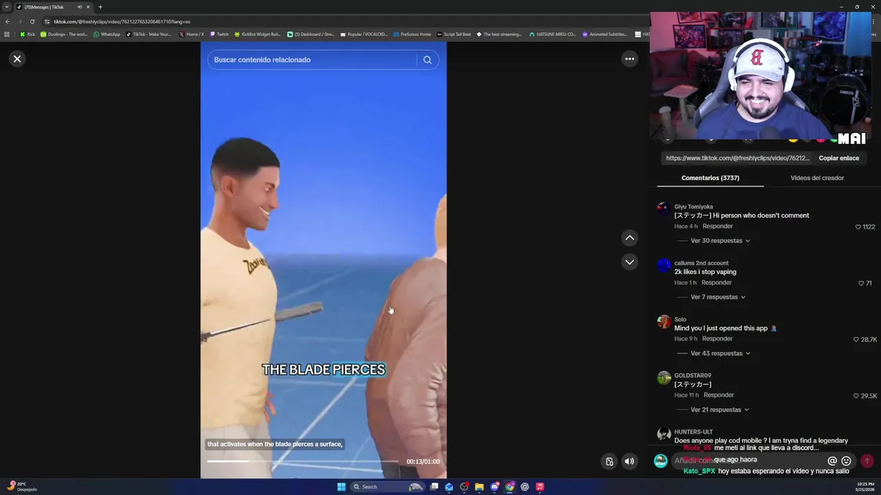This screenshot has height=495, width=881.
Task: Reload the page with browser refresh icon
Action: [x=32, y=21]
